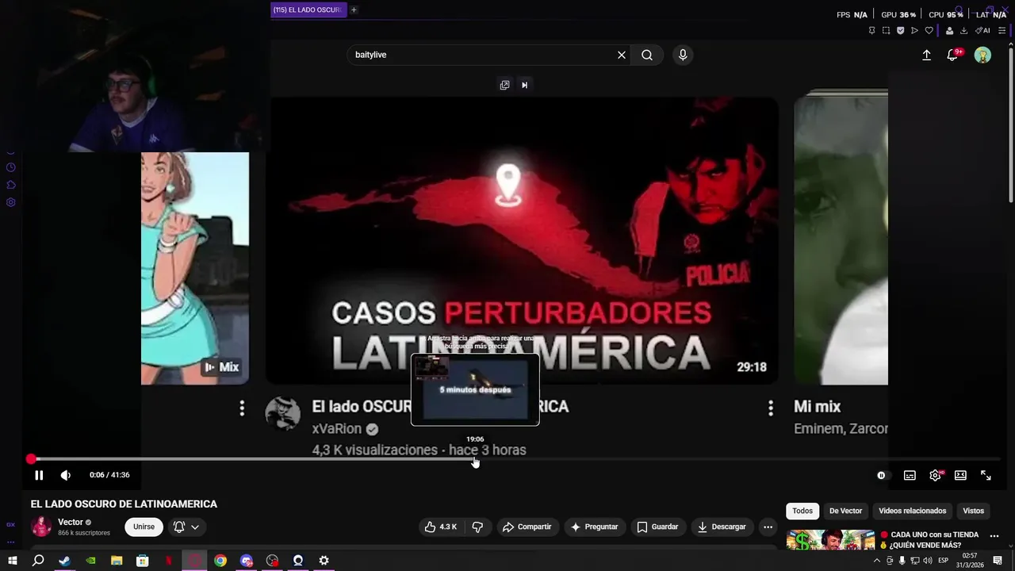Switch to theater mode view
Viewport: 1015px width, 571px height.
coord(960,475)
